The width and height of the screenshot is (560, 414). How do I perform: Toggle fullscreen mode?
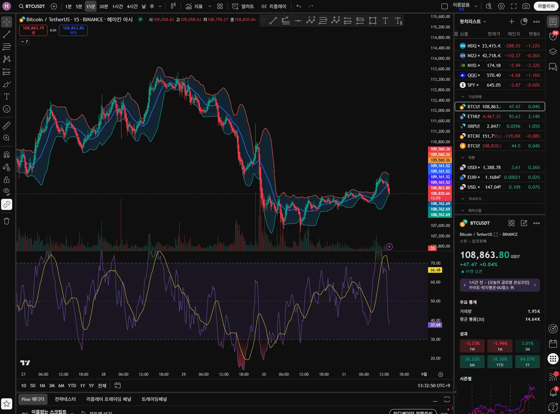pyautogui.click(x=514, y=6)
